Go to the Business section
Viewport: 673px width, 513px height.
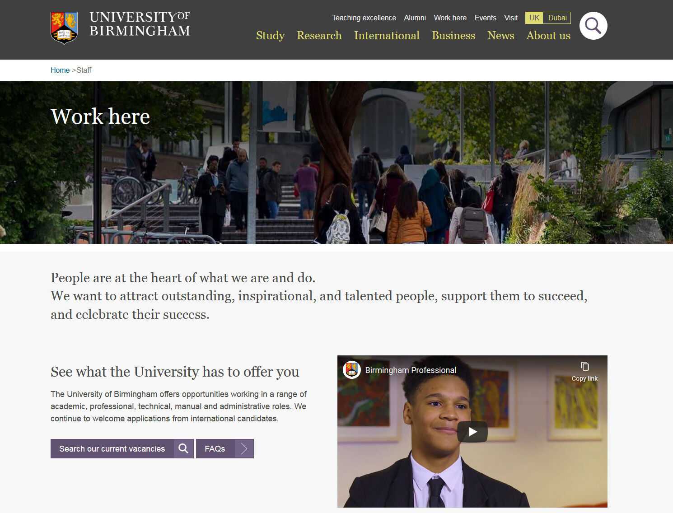(453, 36)
